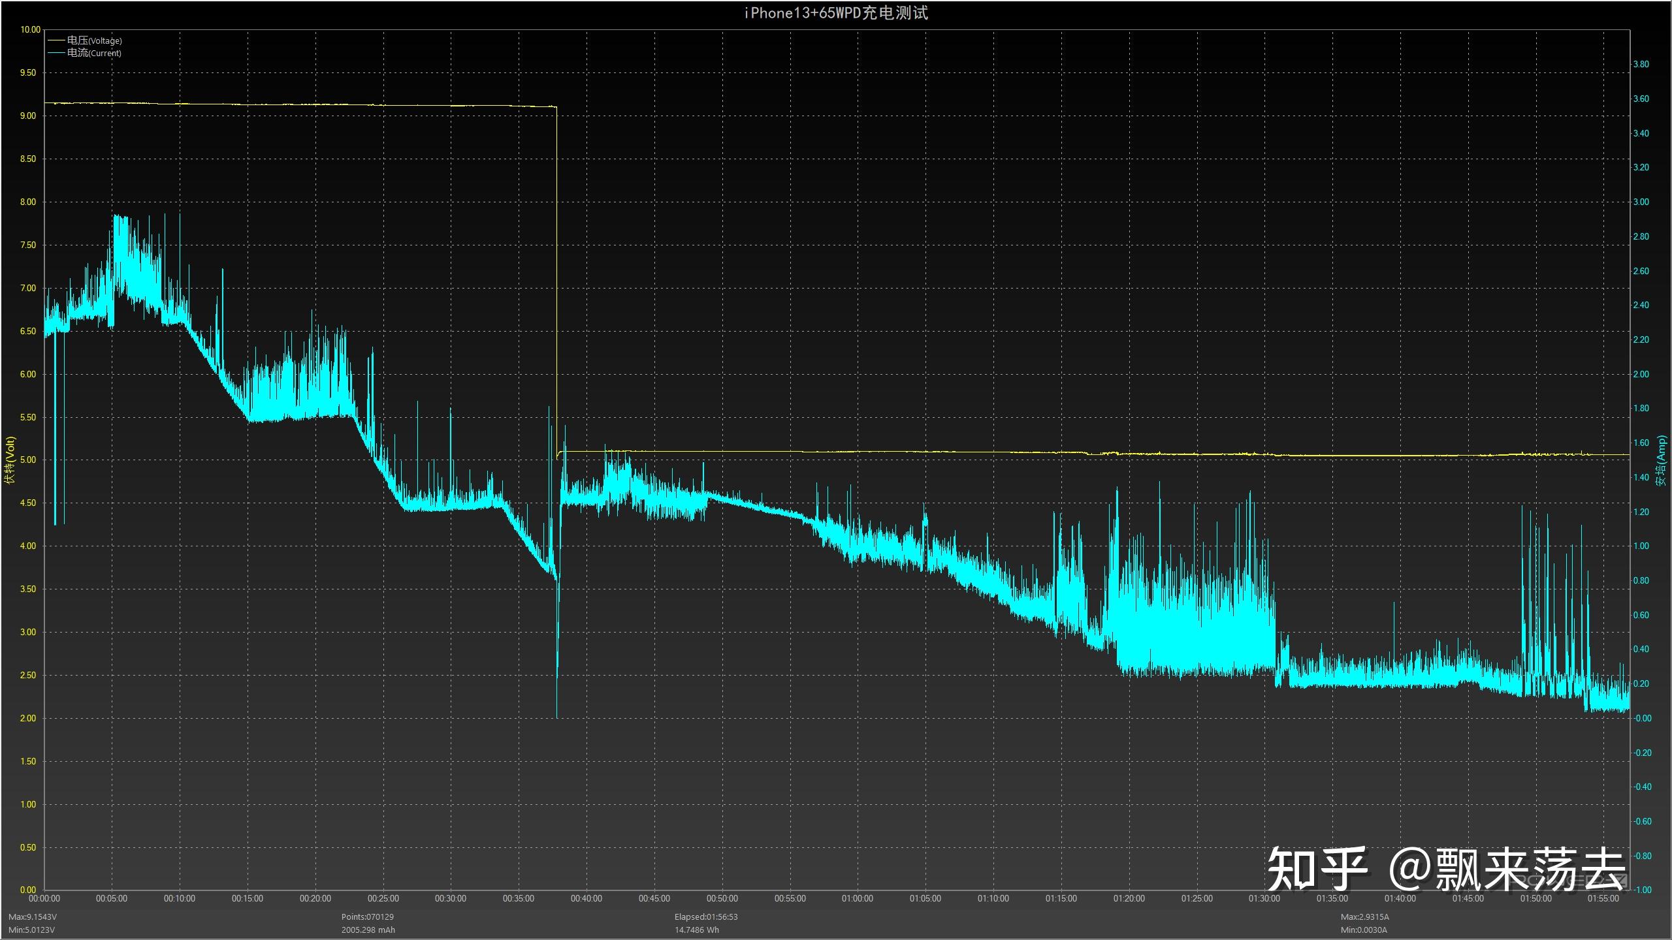The width and height of the screenshot is (1672, 940).
Task: Click the Min:0.0030A current readout
Action: [x=1364, y=930]
